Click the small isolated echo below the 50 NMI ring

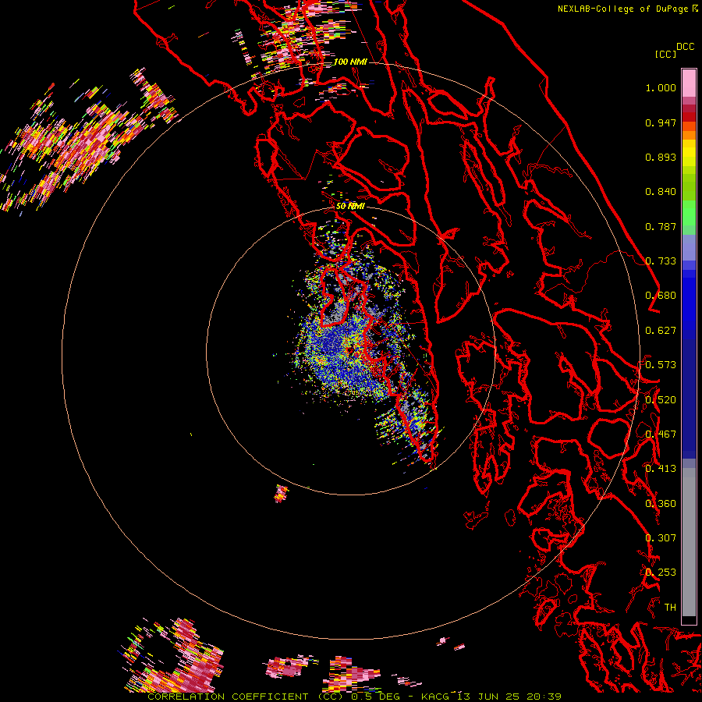pyautogui.click(x=281, y=494)
